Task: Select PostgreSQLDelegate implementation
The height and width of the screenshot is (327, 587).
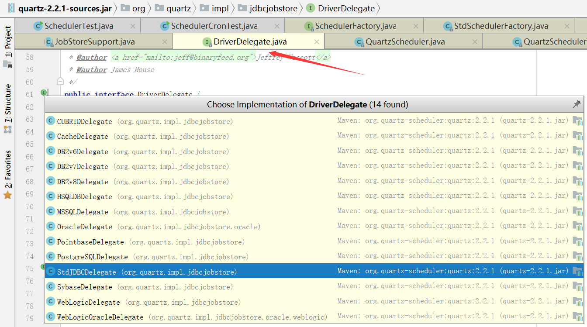Action: [x=314, y=257]
